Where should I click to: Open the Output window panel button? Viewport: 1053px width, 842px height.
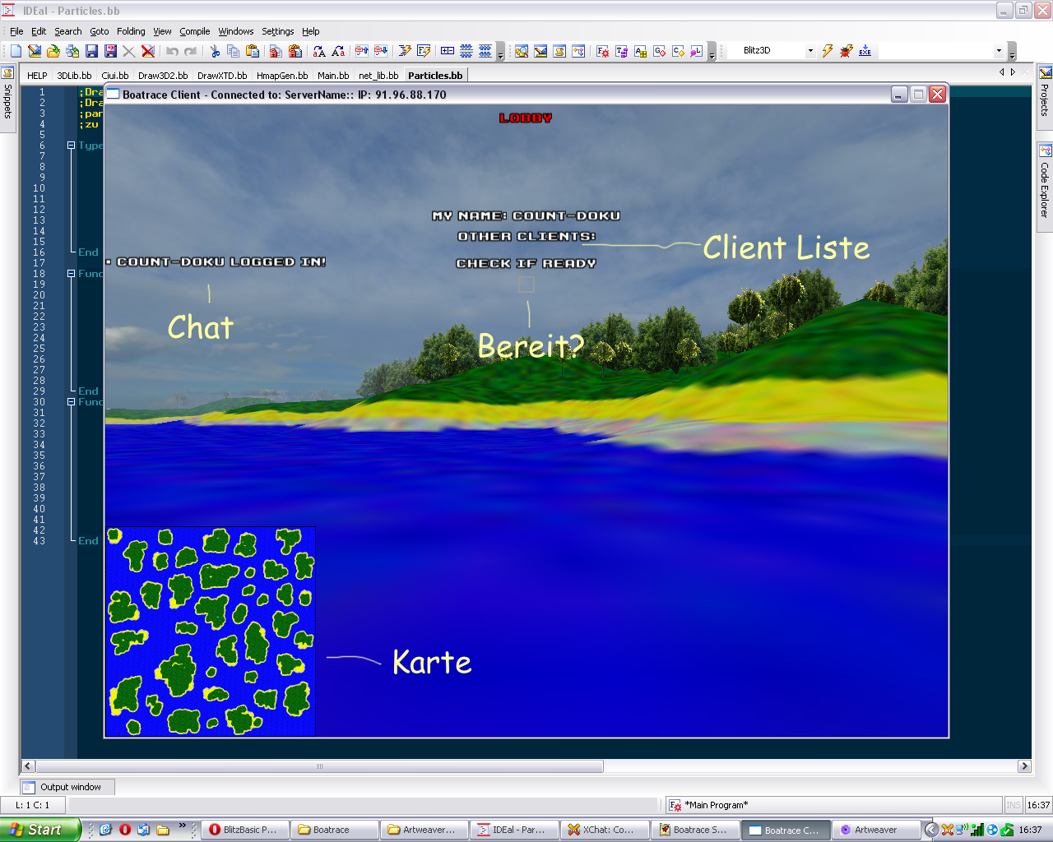[x=67, y=787]
